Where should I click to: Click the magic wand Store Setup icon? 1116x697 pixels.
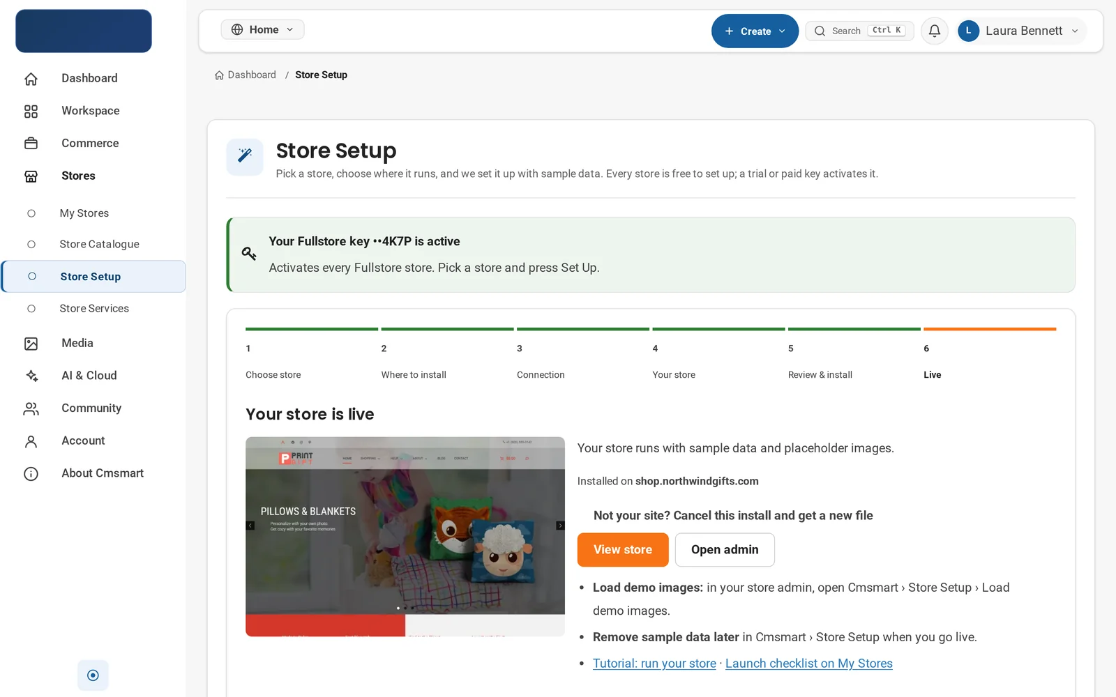245,157
